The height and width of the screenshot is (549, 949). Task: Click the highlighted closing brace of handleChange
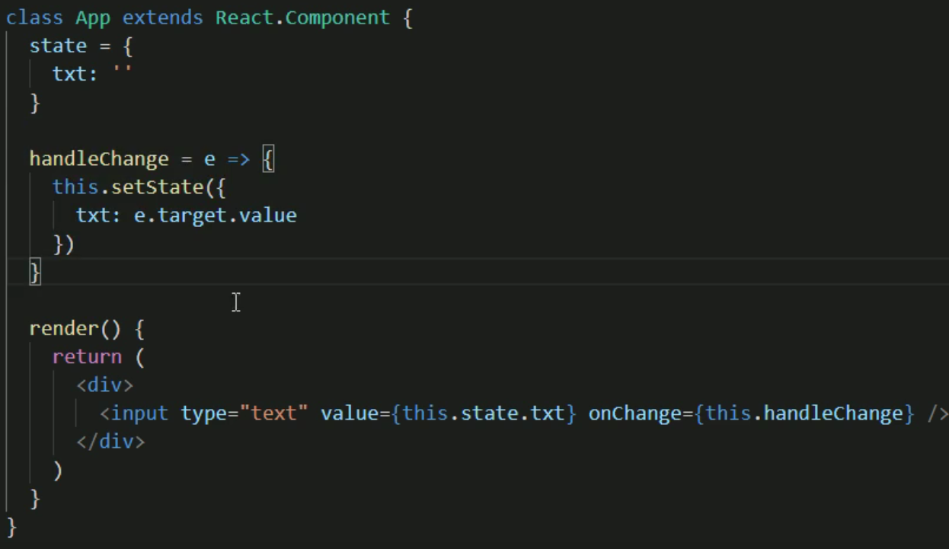click(35, 273)
